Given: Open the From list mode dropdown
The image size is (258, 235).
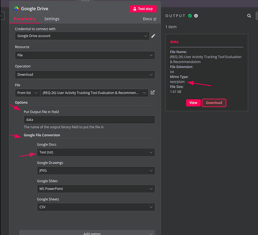Looking at the screenshot, I should pos(27,93).
